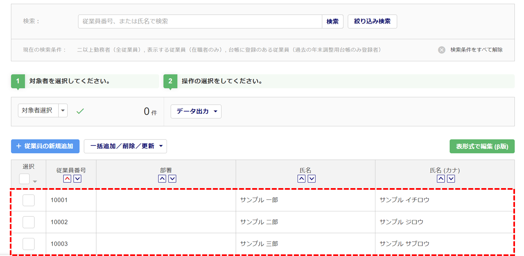Check the box for employee 10002
Screen dimensions: 524x256
28,222
